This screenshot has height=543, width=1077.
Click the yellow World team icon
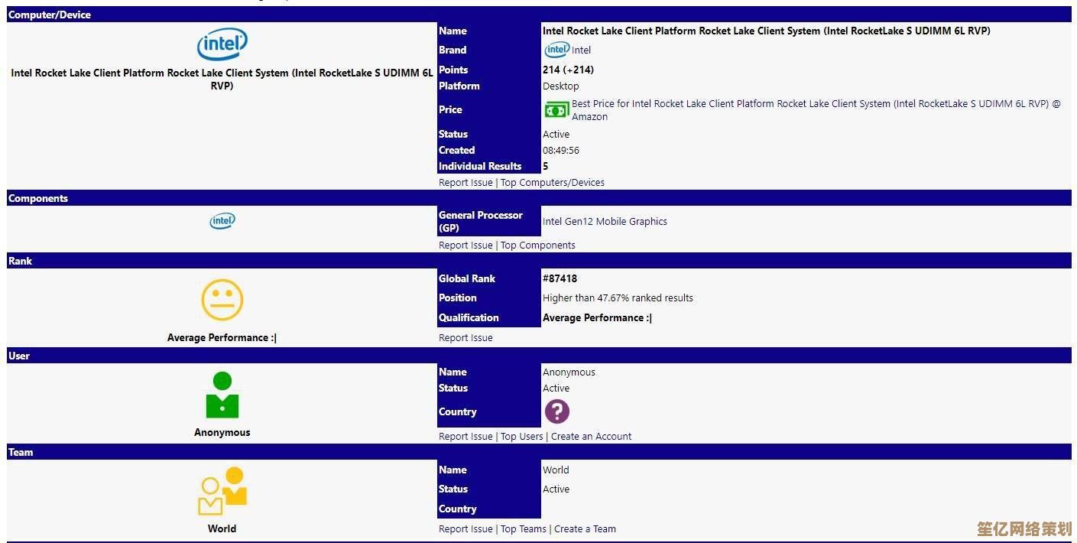pos(222,491)
